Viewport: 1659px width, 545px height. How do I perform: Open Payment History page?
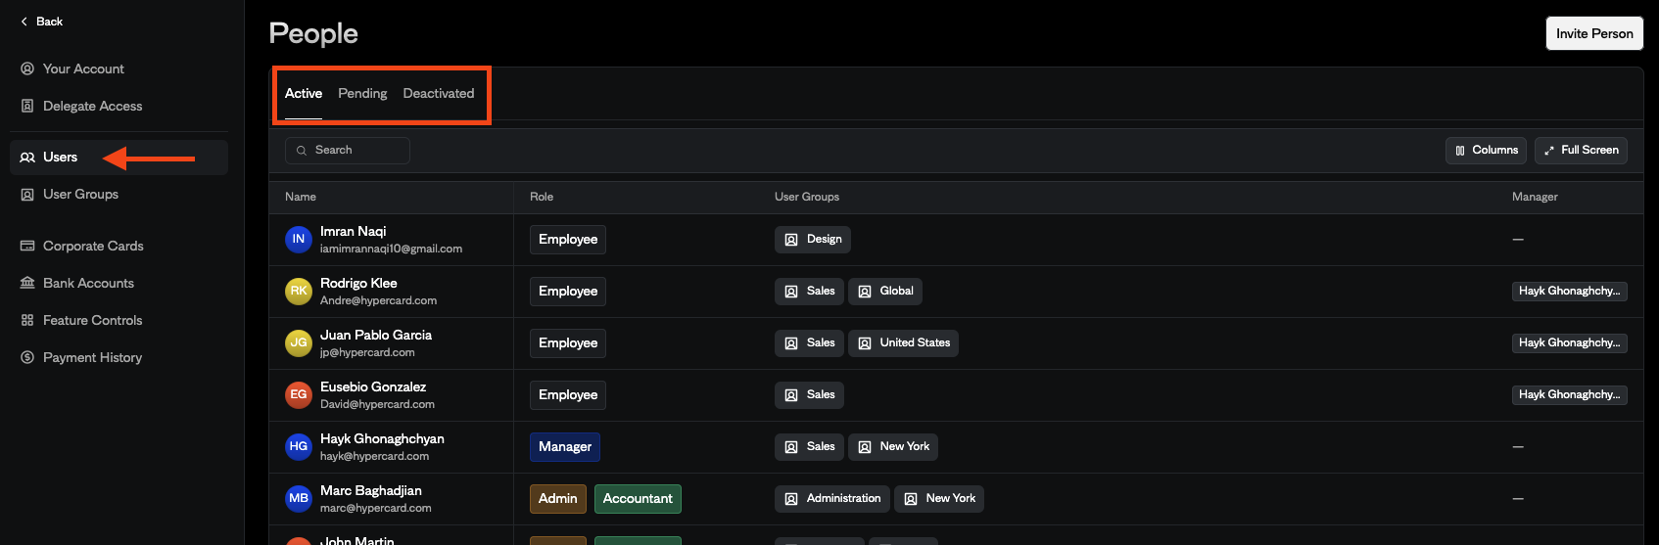click(x=118, y=357)
